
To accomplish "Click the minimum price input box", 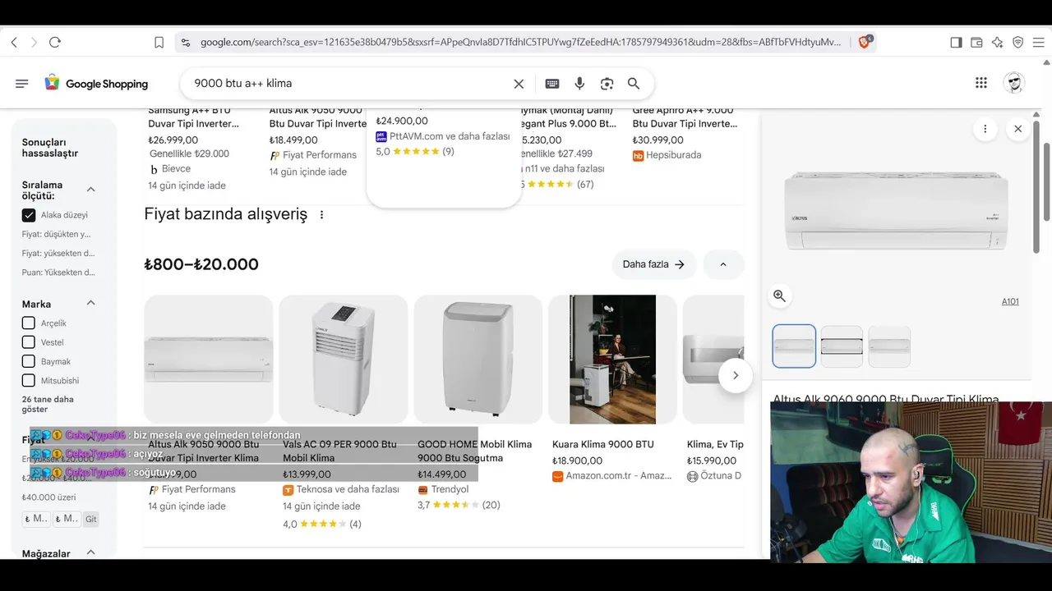I will 36,519.
